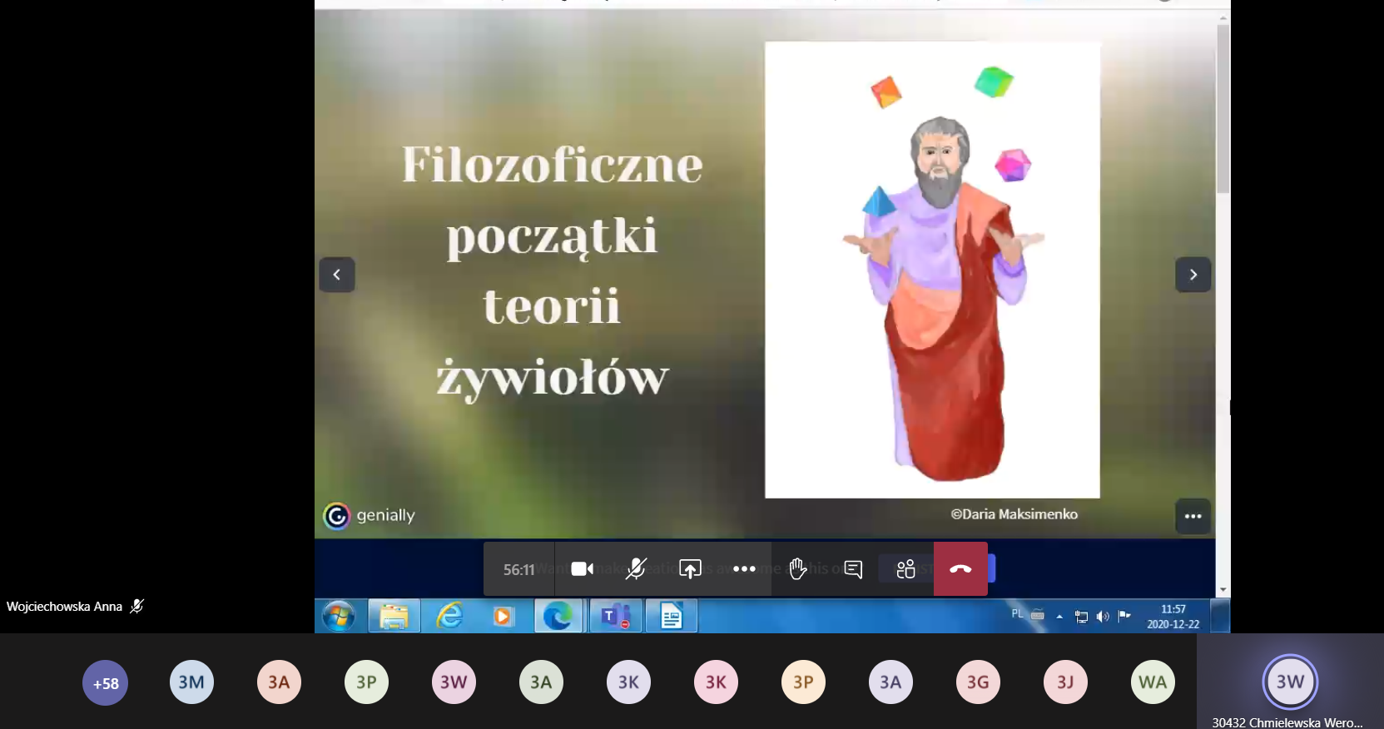Switch to Microsoft Teams in the shared taskbar
1384x729 pixels.
tap(616, 617)
